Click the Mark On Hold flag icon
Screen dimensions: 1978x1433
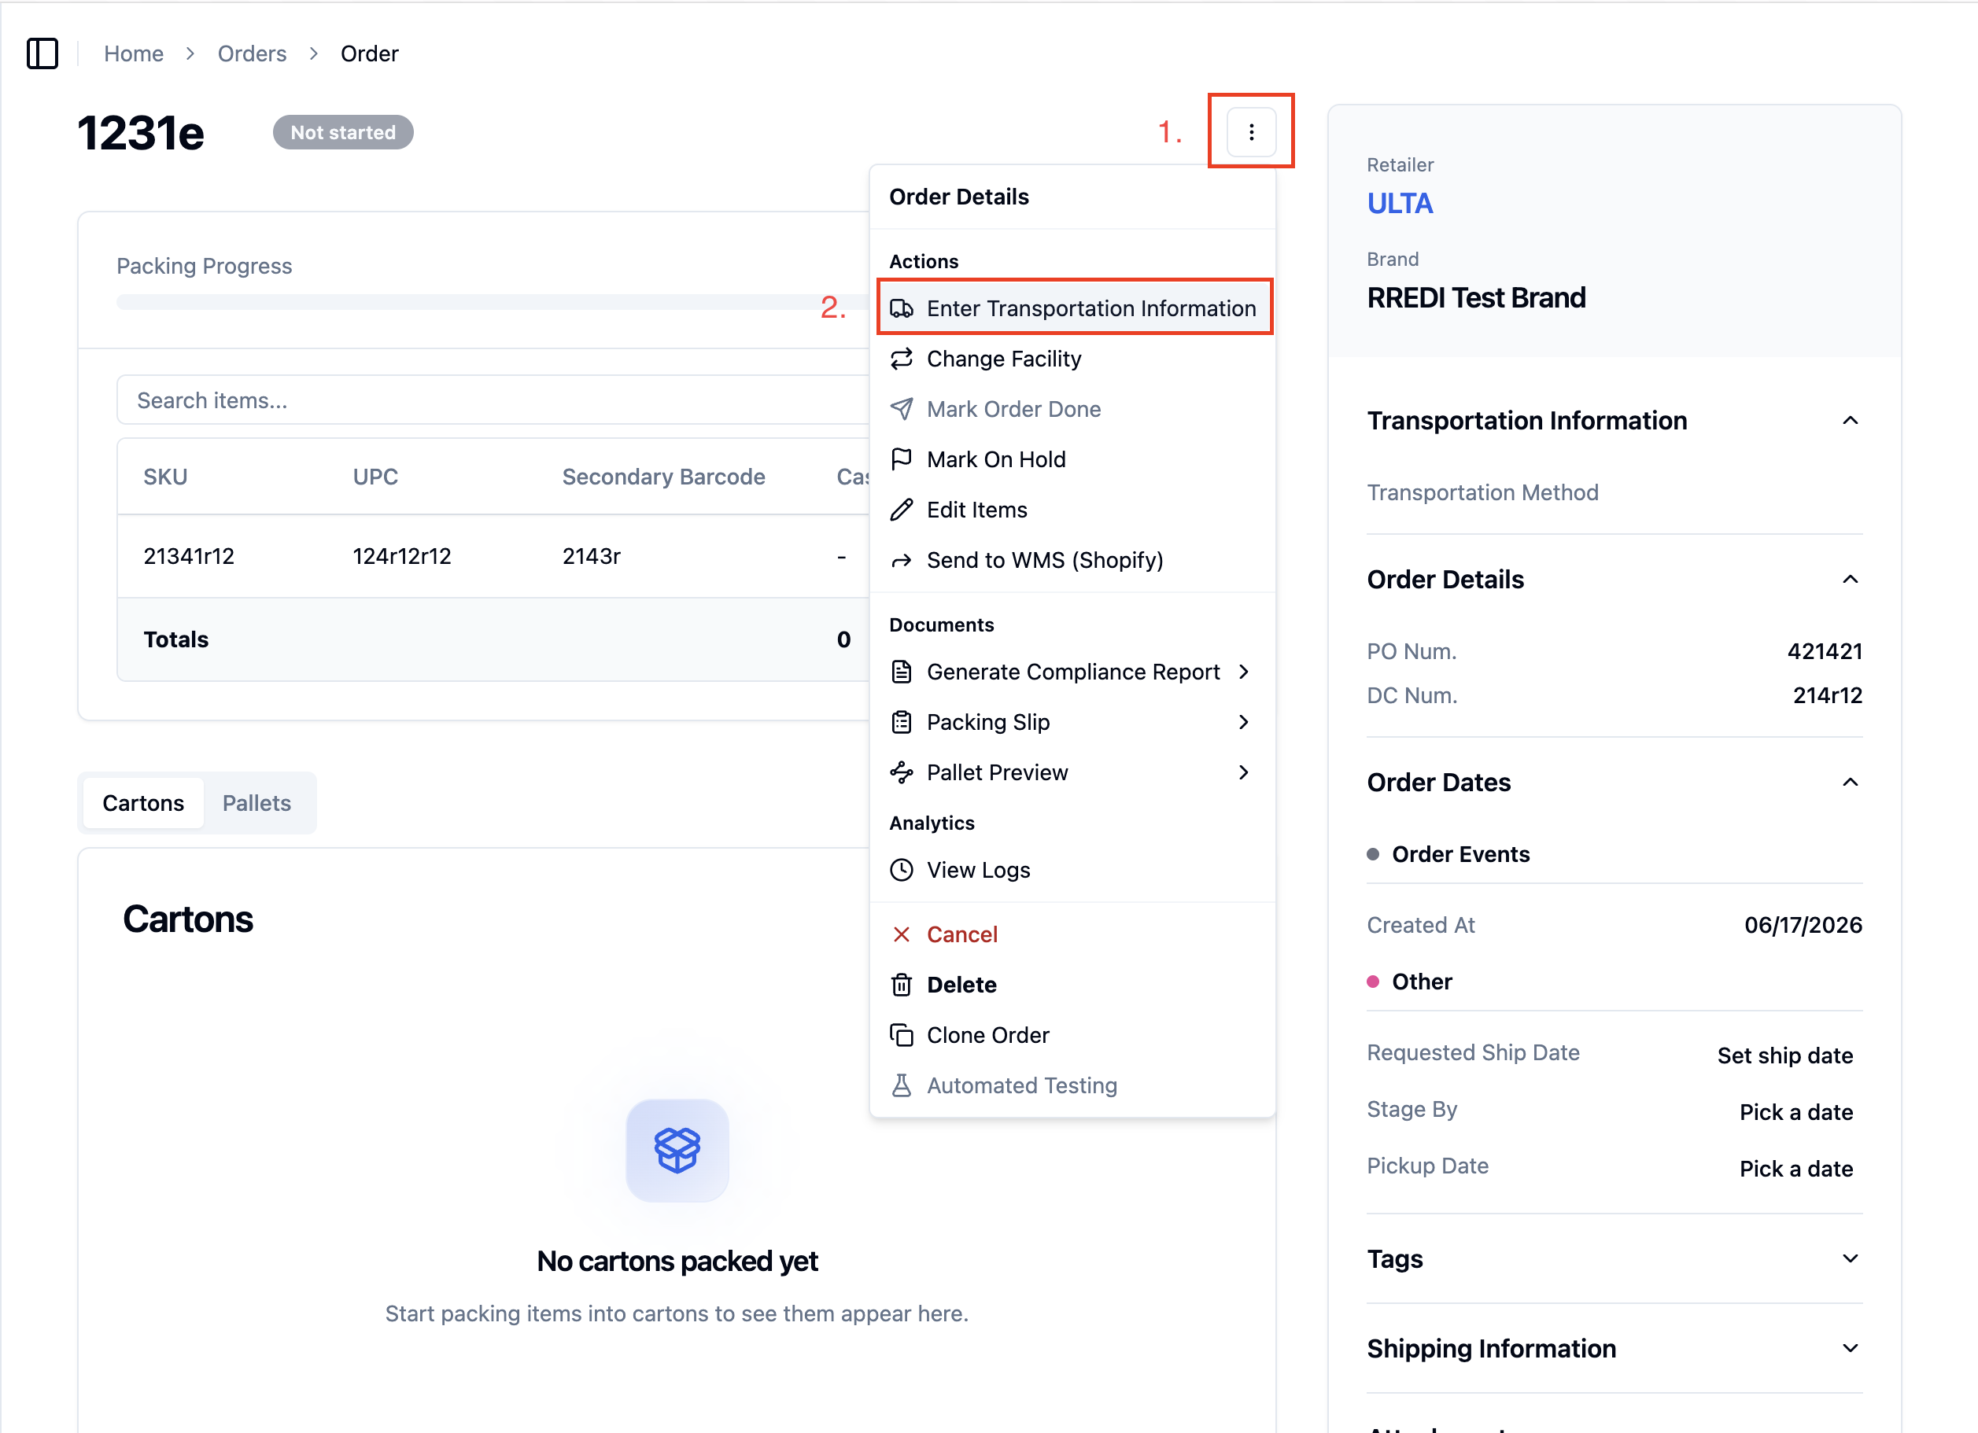tap(901, 459)
